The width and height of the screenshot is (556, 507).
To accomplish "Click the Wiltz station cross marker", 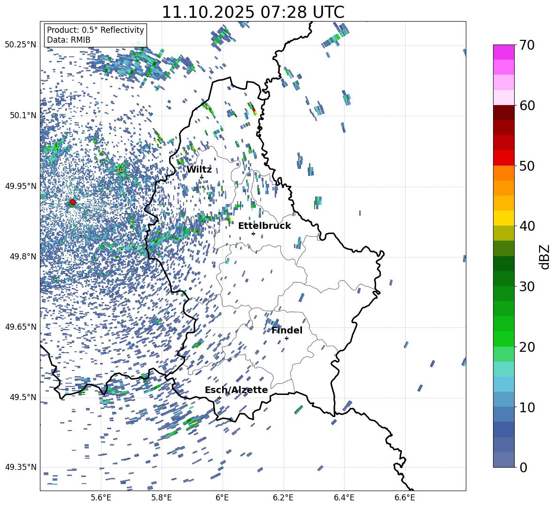I will coord(201,177).
